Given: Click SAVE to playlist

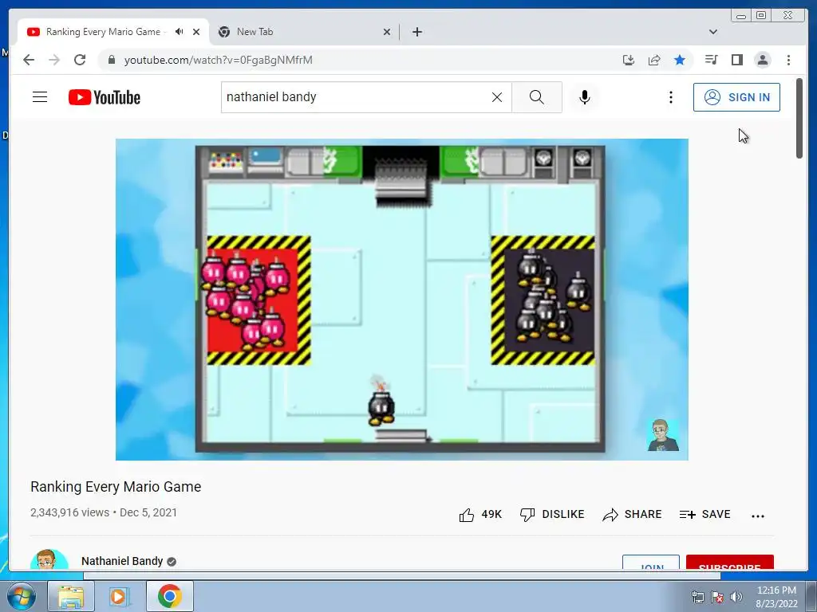Looking at the screenshot, I should 705,514.
